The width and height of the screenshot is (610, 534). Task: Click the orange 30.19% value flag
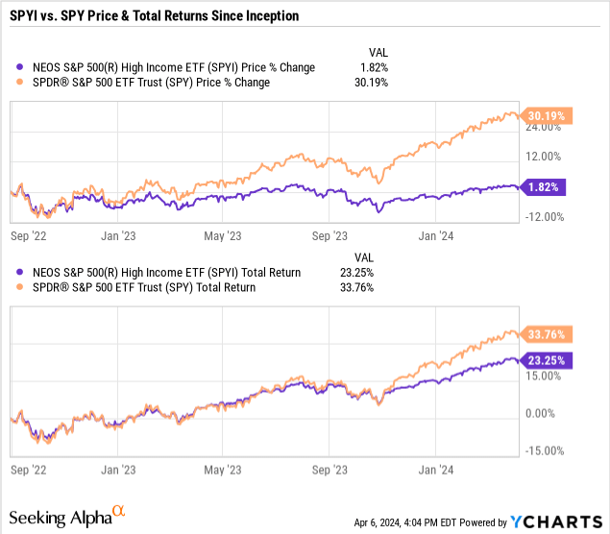click(546, 116)
